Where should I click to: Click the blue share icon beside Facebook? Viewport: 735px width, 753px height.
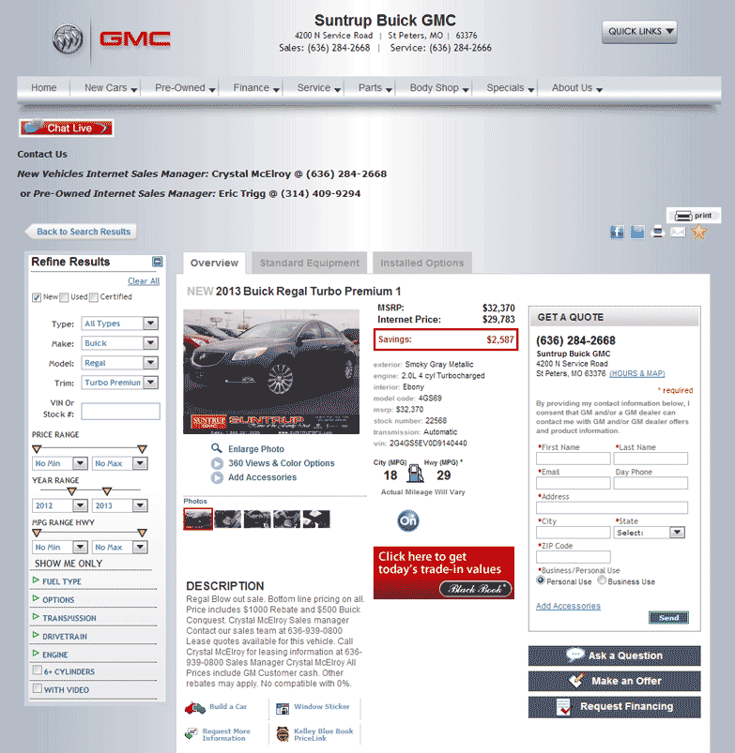pos(637,233)
